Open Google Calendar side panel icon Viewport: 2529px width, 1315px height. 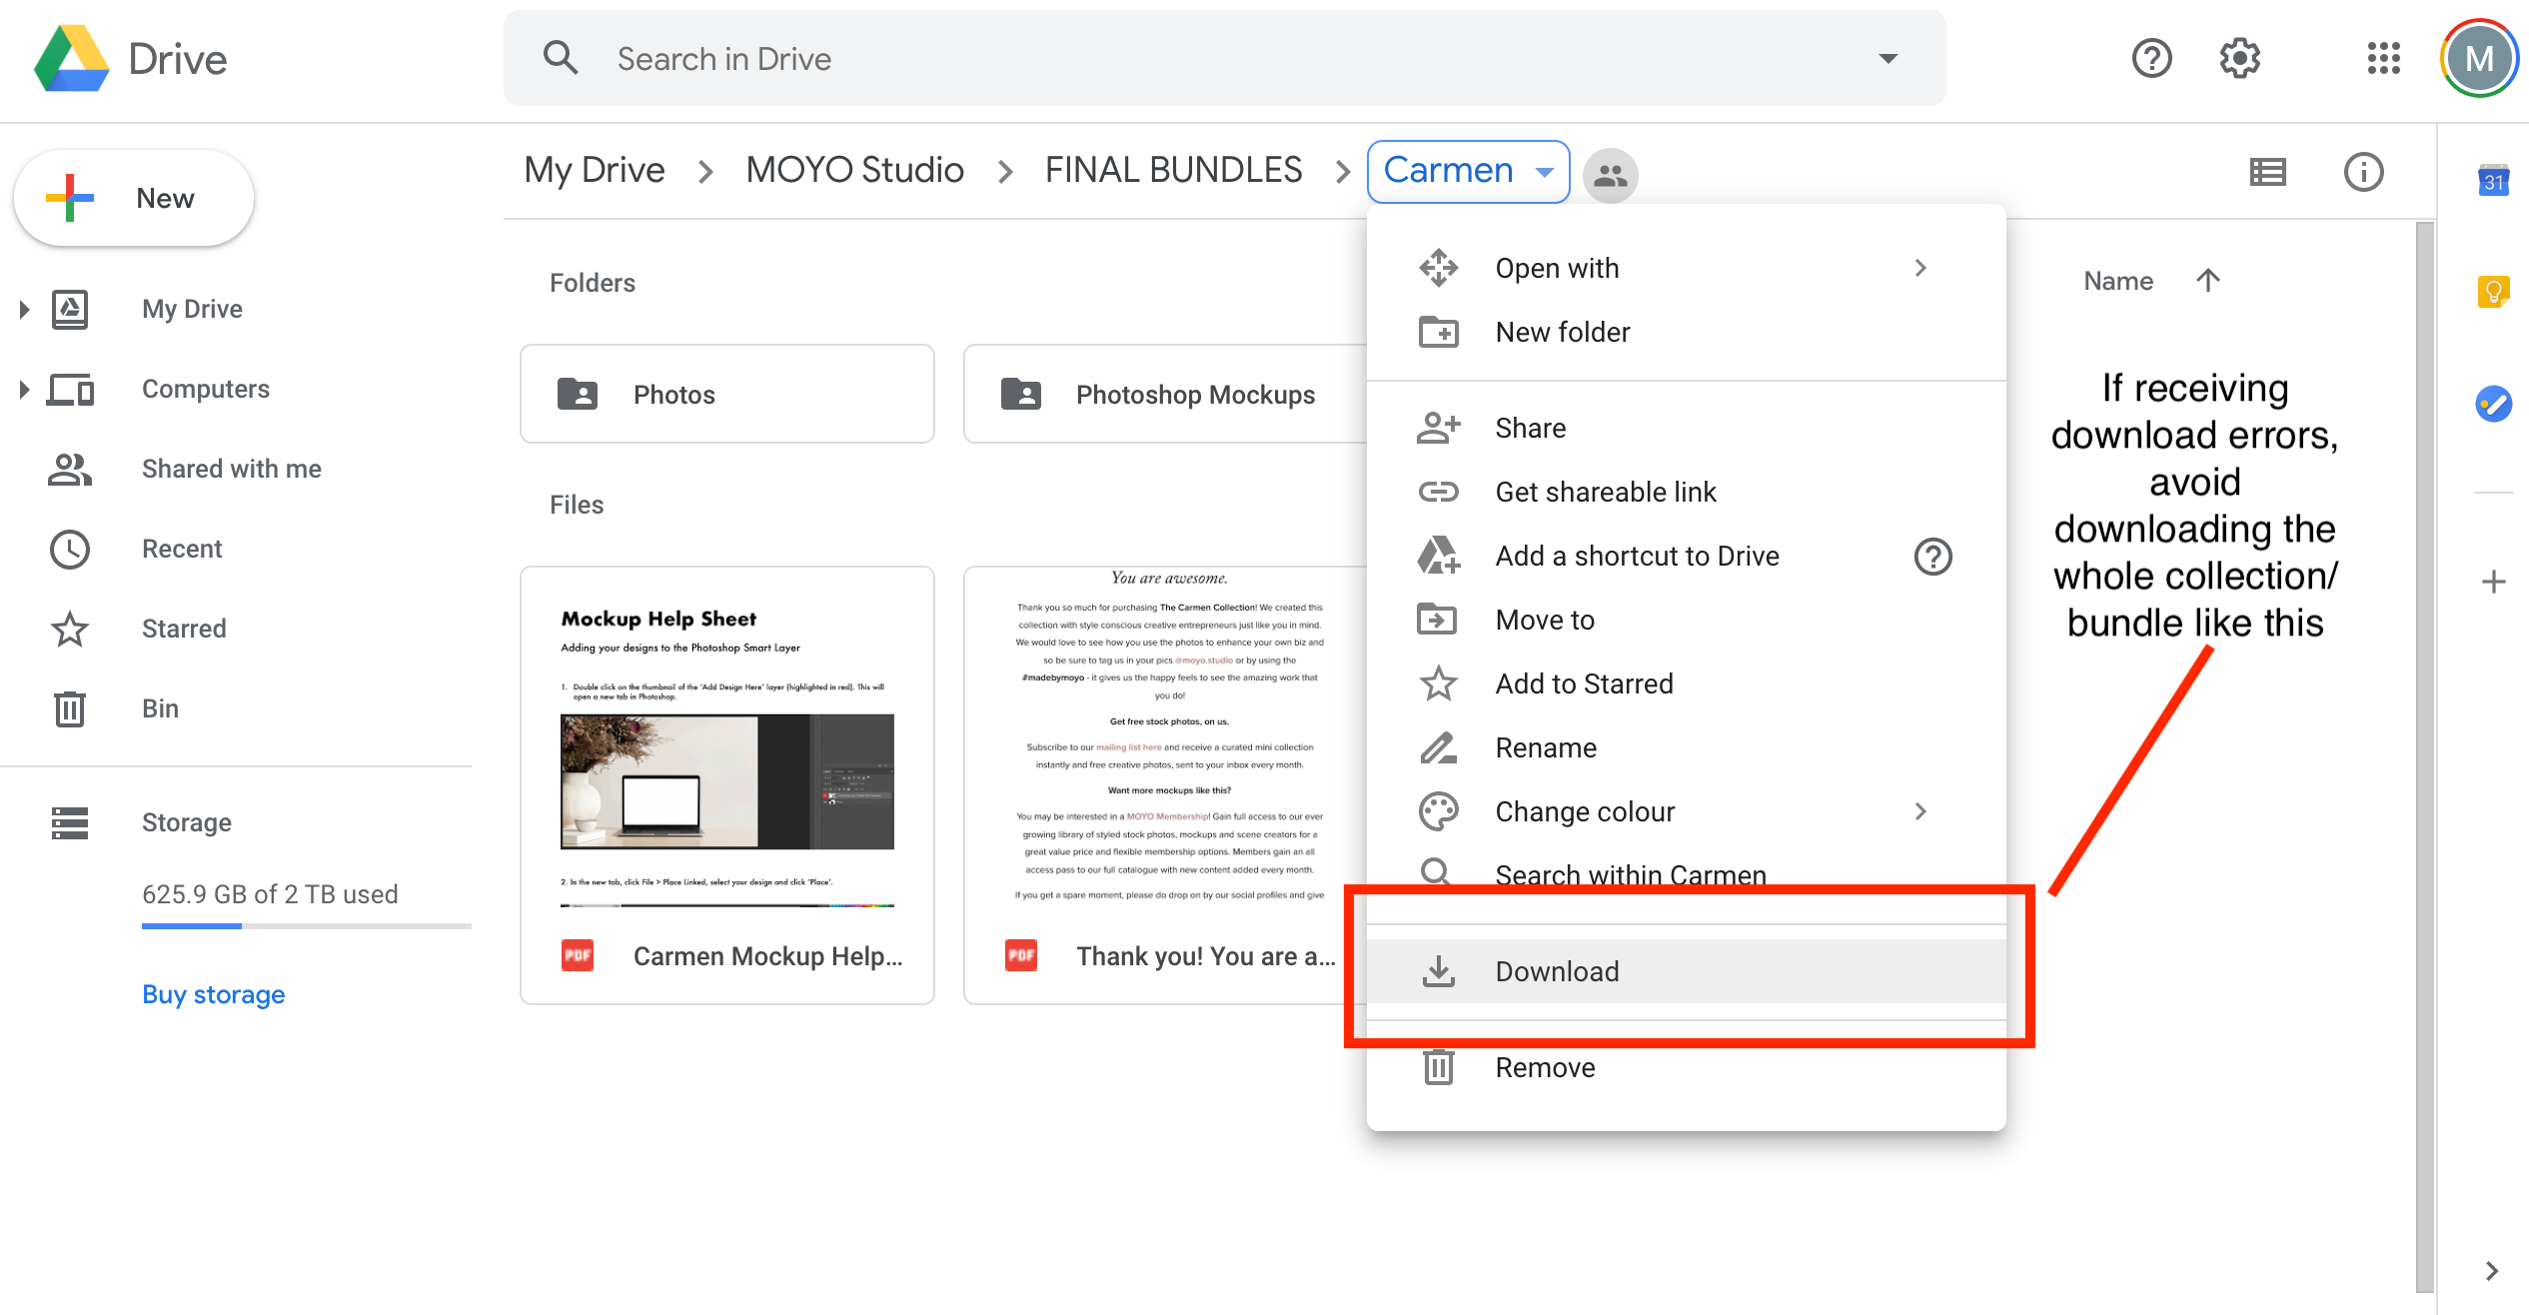point(2493,181)
